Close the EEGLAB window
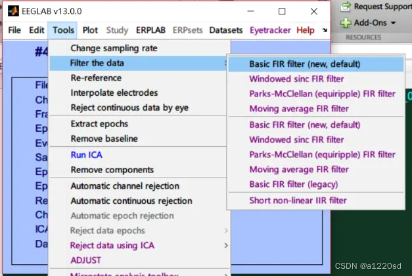This screenshot has height=276, width=412. pyautogui.click(x=314, y=11)
